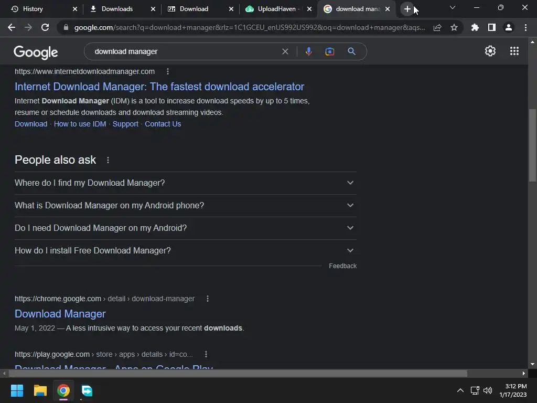Open the IDM Support sitelink

(125, 124)
